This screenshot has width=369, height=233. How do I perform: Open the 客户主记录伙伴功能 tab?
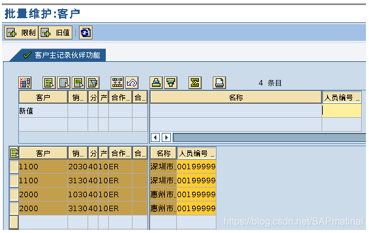62,55
